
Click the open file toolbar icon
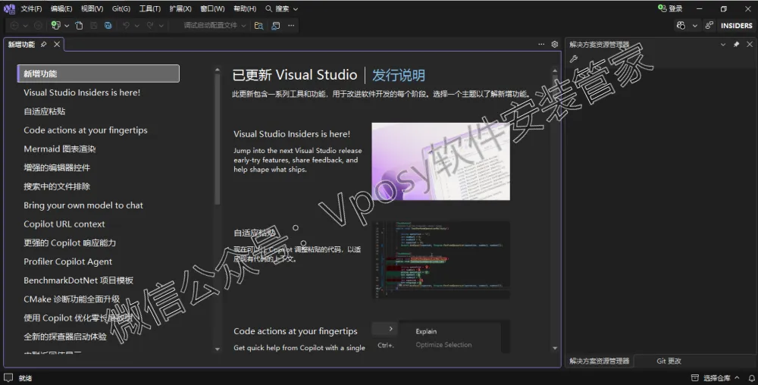pos(80,26)
